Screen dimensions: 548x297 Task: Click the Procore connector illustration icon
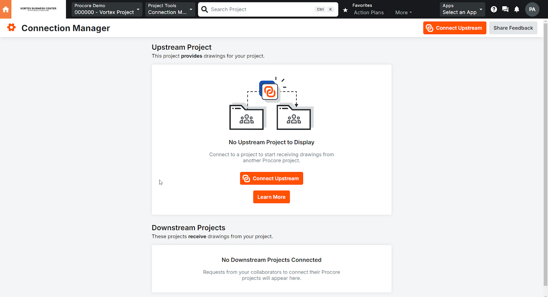(x=270, y=91)
